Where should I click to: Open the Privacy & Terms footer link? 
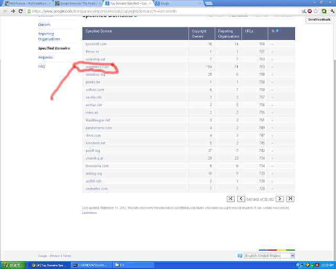tap(60, 256)
